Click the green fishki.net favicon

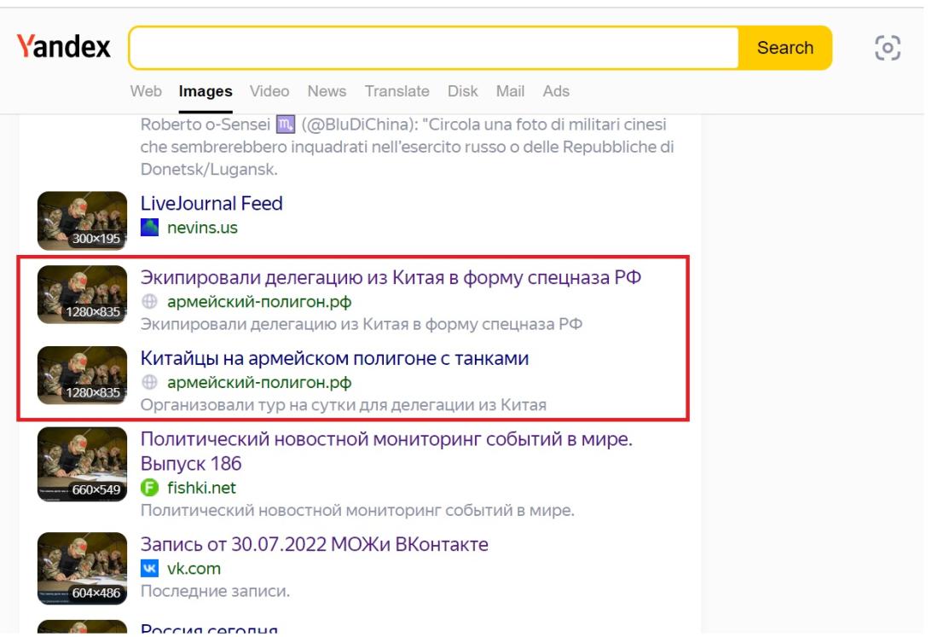click(x=149, y=488)
